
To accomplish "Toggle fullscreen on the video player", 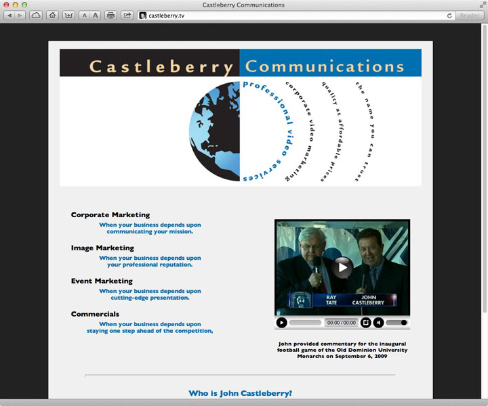I will [x=366, y=323].
